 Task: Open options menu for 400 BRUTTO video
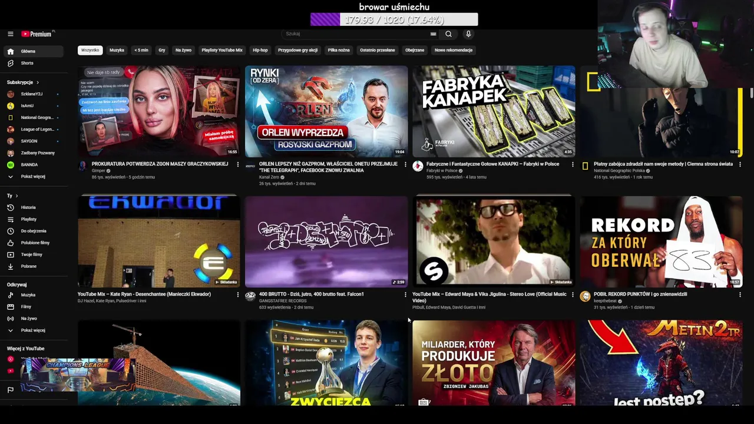(x=405, y=294)
